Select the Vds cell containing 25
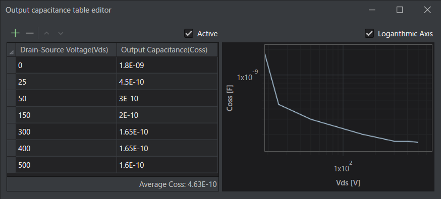Screen dimensions: 441x199 [66, 82]
